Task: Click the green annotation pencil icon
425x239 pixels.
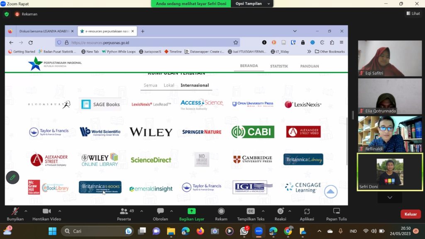Action: 12,177
